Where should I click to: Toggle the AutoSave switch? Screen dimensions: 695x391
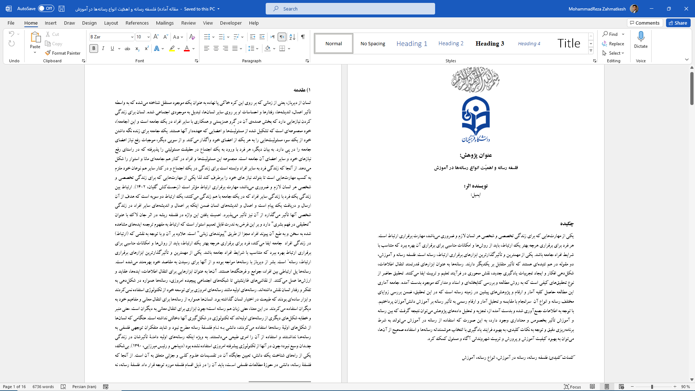click(x=46, y=9)
